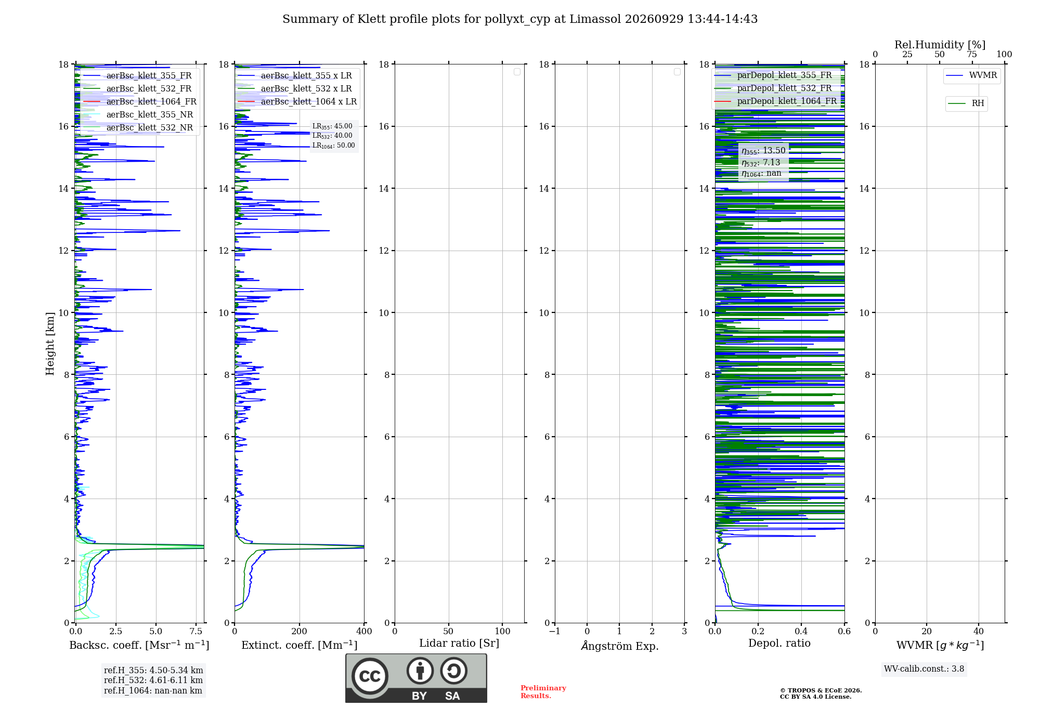Click the Ångström Exp. axis label

[620, 646]
